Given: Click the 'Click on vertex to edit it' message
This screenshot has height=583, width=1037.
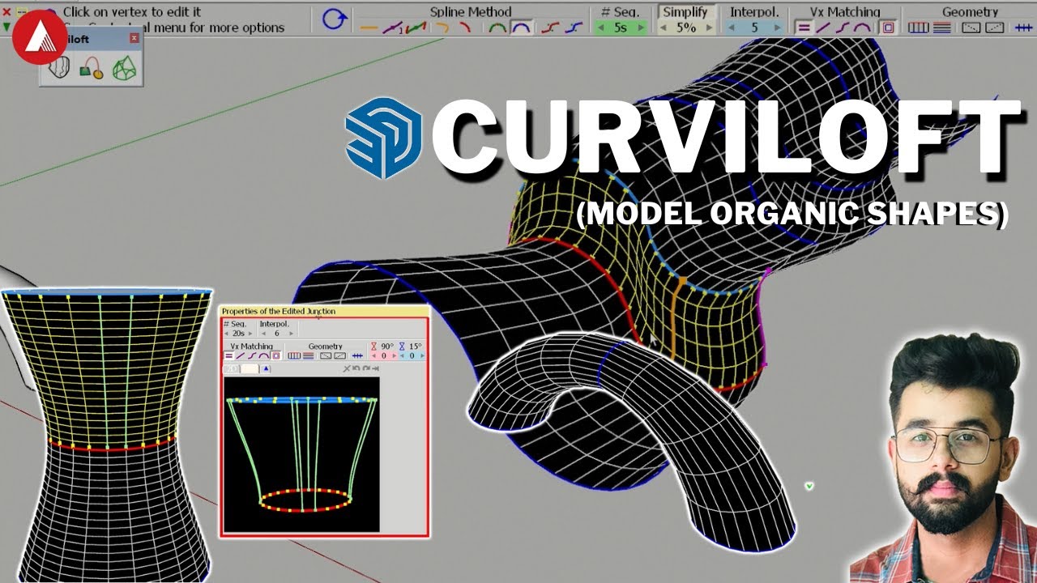Looking at the screenshot, I should (x=132, y=12).
